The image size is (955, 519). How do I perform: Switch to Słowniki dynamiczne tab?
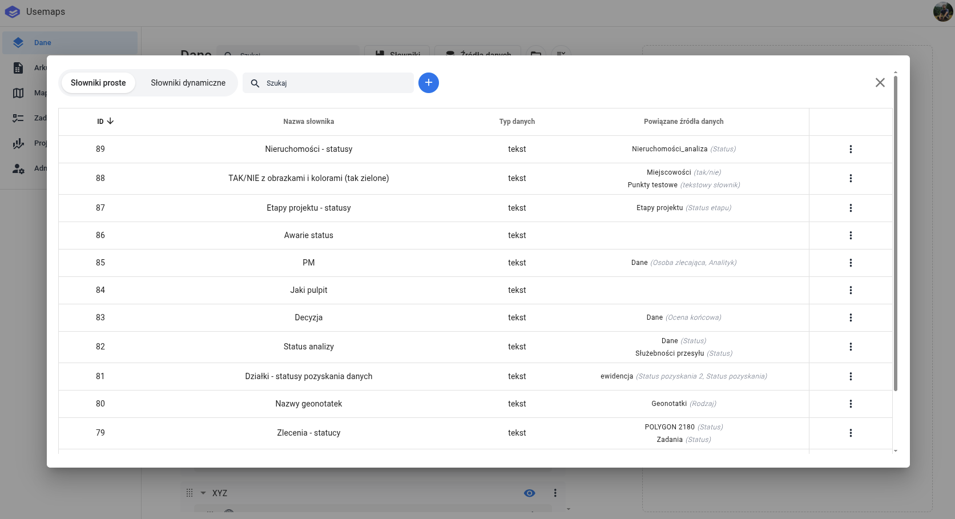pos(188,83)
